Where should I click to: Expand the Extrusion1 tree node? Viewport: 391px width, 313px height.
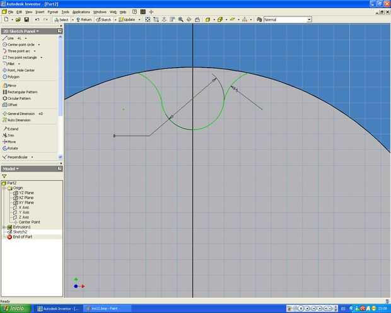pyautogui.click(x=4, y=227)
